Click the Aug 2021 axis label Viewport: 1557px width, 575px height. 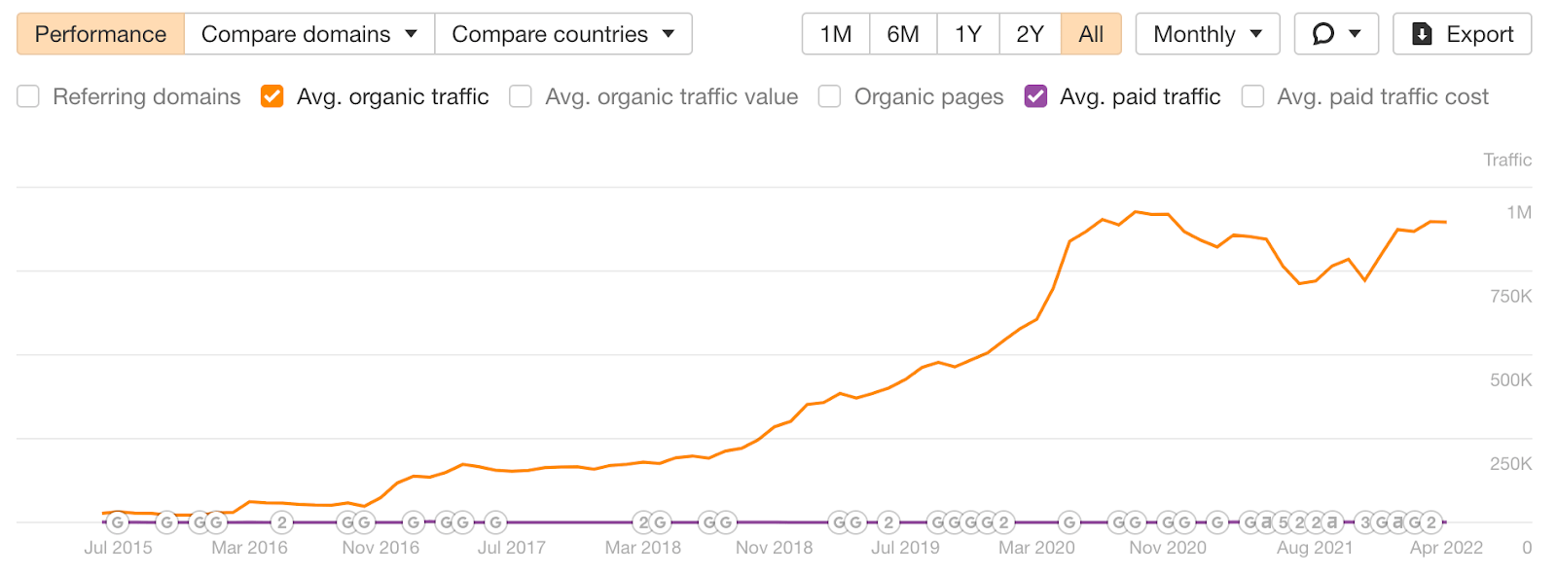[1315, 548]
